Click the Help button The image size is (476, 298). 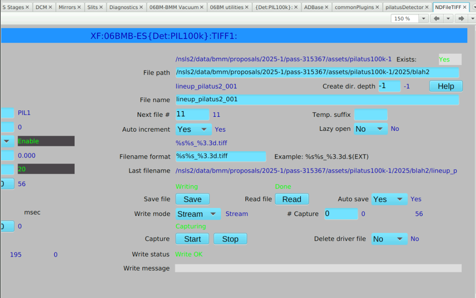point(446,86)
